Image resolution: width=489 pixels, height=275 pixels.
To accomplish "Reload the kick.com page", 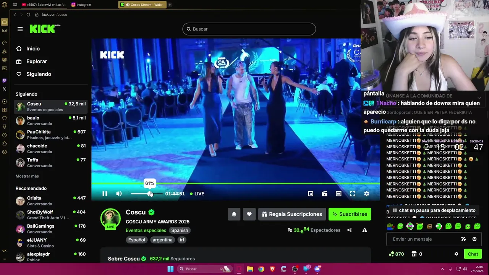I will click(x=28, y=15).
